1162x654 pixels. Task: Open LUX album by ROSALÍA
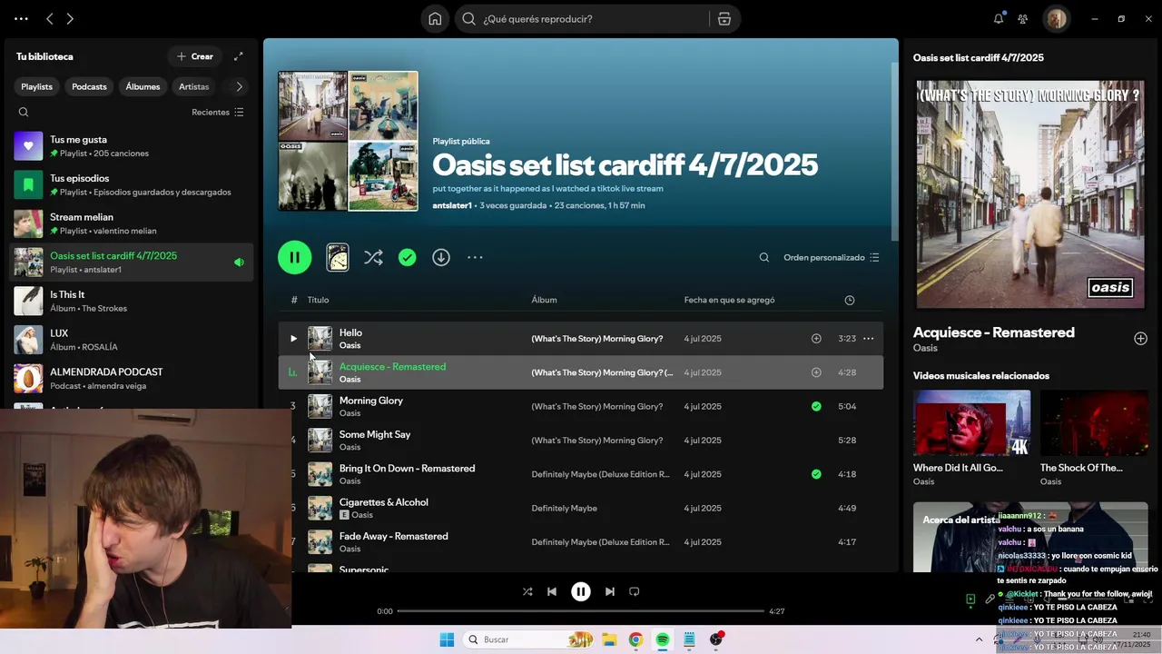132,340
